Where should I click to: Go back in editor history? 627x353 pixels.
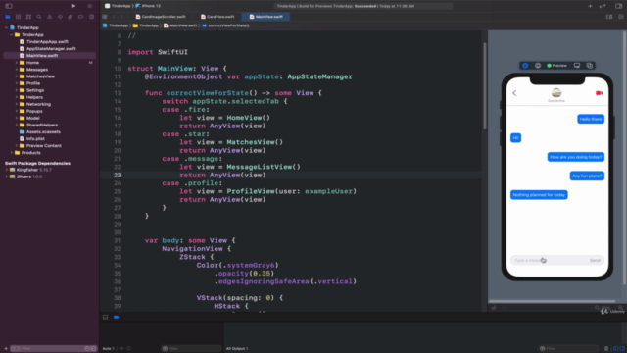[x=114, y=17]
